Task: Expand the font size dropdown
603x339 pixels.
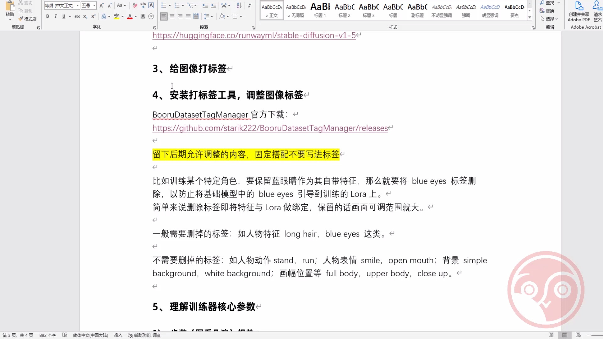Action: (x=93, y=5)
